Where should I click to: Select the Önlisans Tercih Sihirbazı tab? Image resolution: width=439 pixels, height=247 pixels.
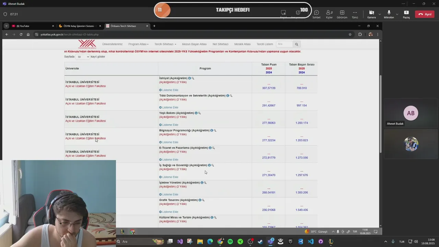click(x=127, y=26)
